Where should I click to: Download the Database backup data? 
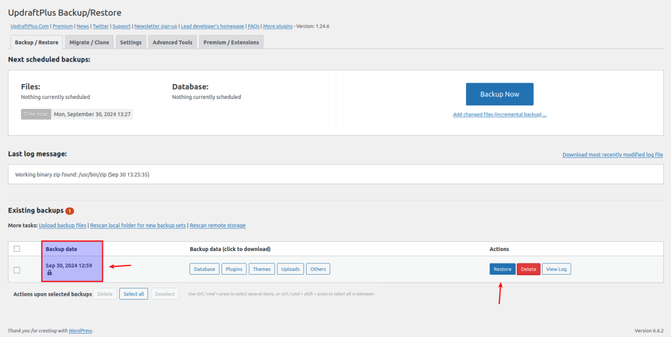204,269
